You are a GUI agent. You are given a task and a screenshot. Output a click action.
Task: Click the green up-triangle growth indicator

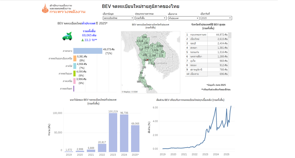coord(83,40)
